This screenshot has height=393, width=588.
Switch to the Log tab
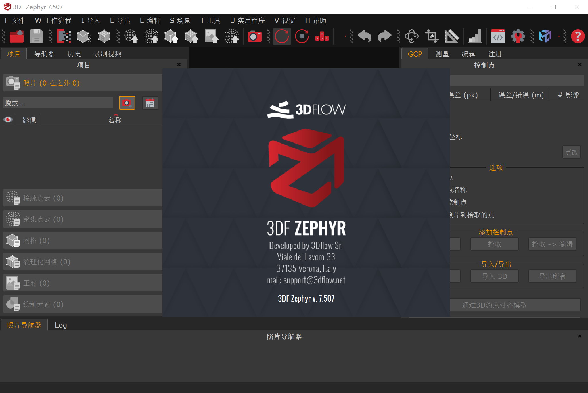[x=61, y=325]
